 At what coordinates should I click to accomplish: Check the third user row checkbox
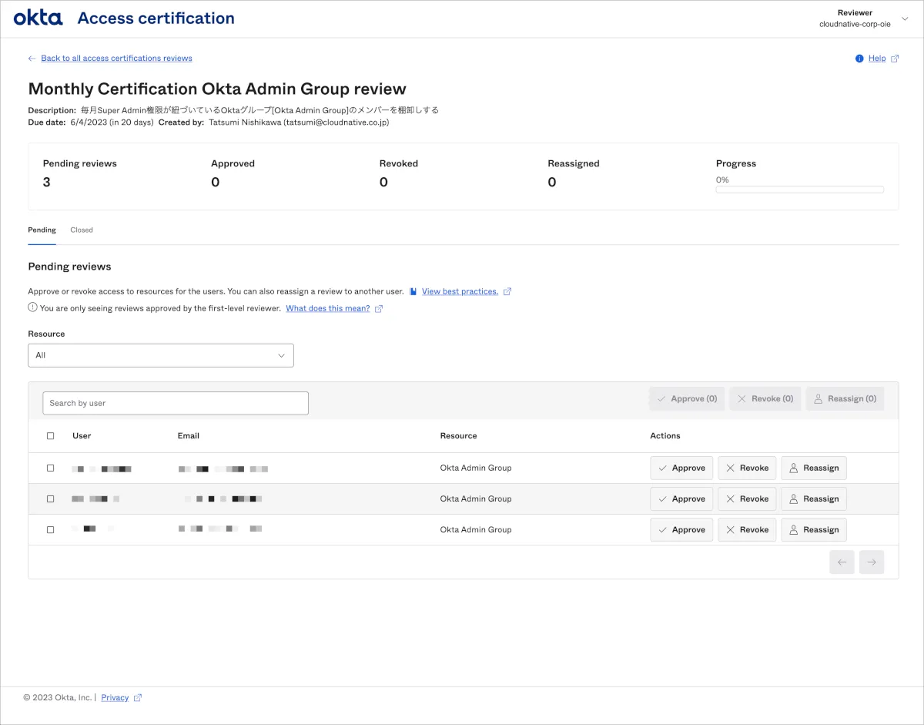click(51, 529)
